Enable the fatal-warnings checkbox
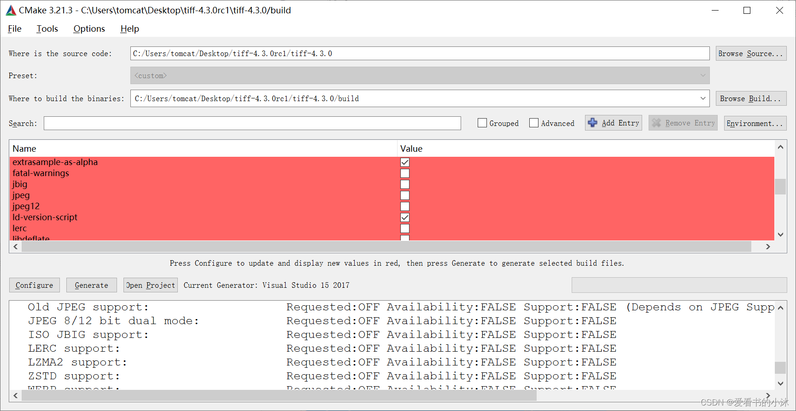This screenshot has height=411, width=796. click(x=405, y=173)
